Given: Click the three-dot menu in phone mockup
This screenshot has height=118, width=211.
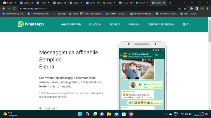Looking at the screenshot, I should tap(162, 55).
